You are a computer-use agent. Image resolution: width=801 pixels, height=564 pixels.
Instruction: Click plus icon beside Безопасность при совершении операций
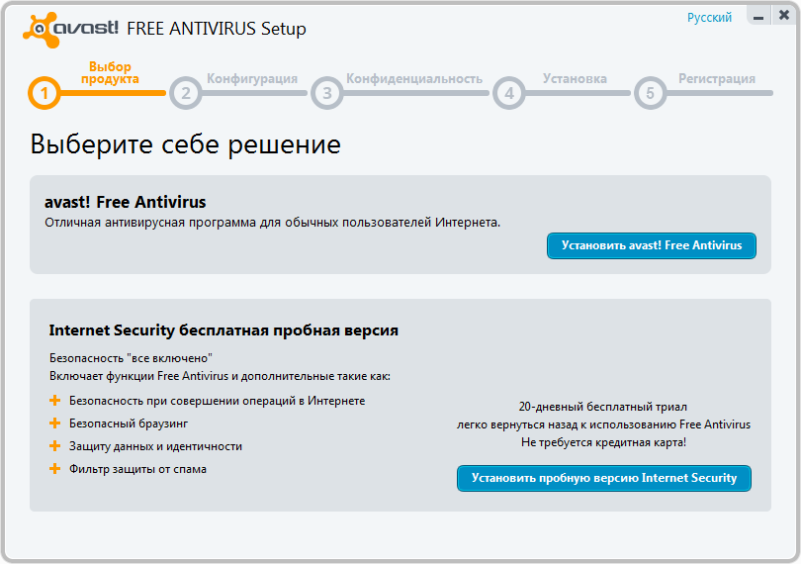tap(55, 401)
